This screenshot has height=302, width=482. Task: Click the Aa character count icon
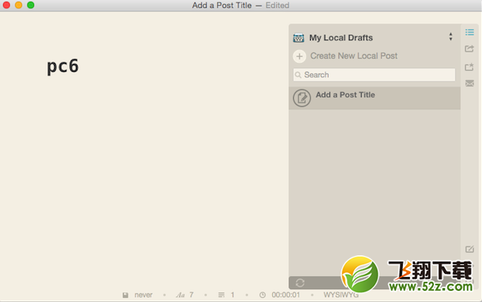[x=180, y=295]
